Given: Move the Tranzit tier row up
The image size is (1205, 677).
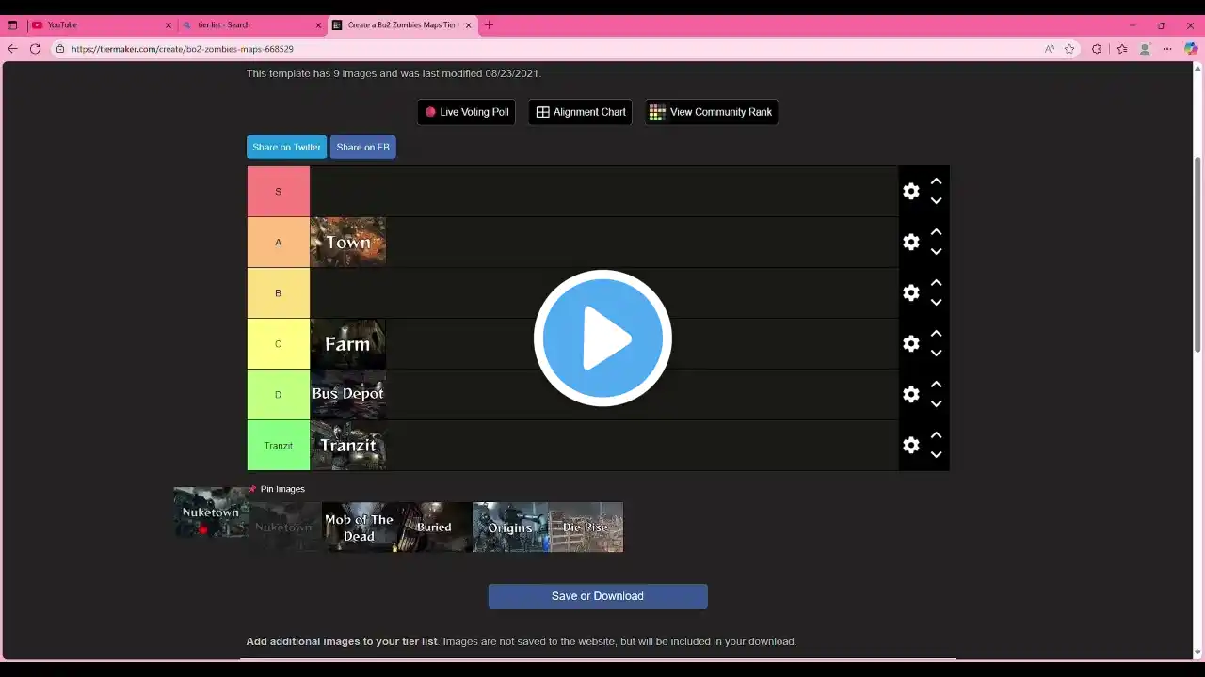Looking at the screenshot, I should click(x=936, y=434).
